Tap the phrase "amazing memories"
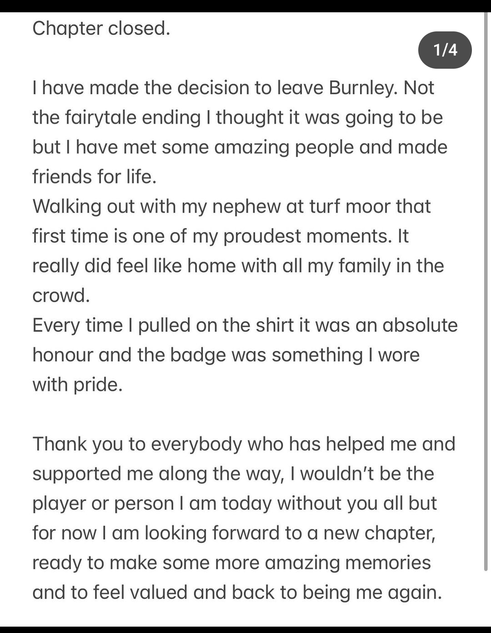Image resolution: width=491 pixels, height=633 pixels. pos(347,562)
